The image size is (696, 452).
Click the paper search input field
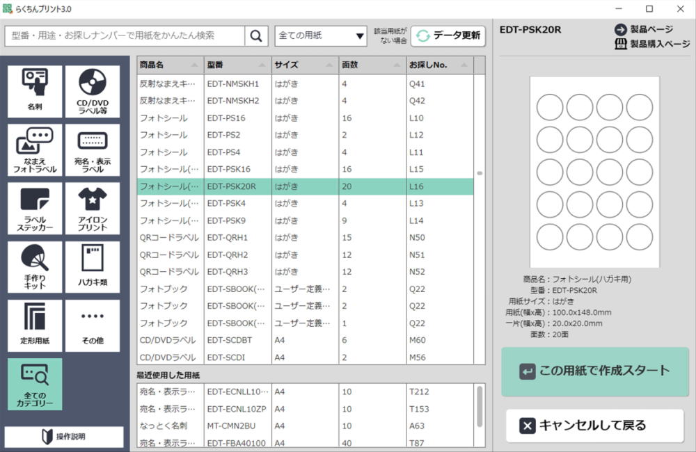125,35
